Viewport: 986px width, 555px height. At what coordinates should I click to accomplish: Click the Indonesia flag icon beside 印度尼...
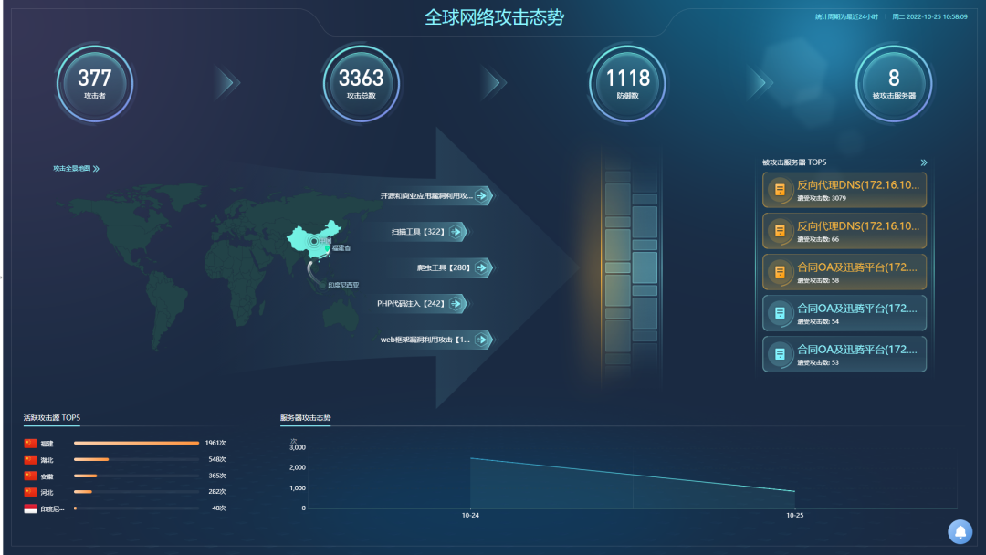29,508
